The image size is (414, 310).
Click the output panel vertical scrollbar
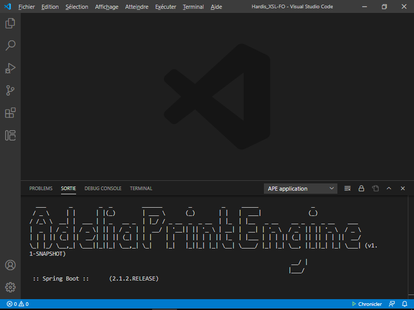[411, 247]
